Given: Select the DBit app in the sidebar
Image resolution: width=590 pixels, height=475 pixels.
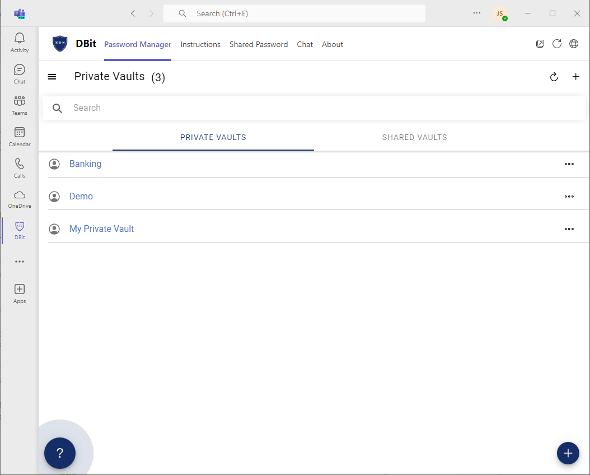Looking at the screenshot, I should (x=20, y=231).
